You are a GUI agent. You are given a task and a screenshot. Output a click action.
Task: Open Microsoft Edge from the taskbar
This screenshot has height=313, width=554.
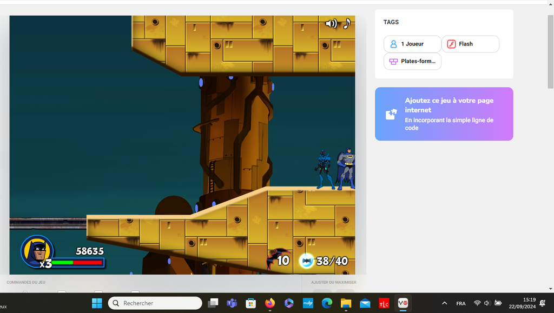click(x=327, y=303)
